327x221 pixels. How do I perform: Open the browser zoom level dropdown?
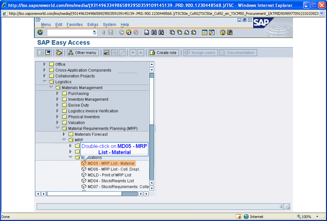coord(317,217)
